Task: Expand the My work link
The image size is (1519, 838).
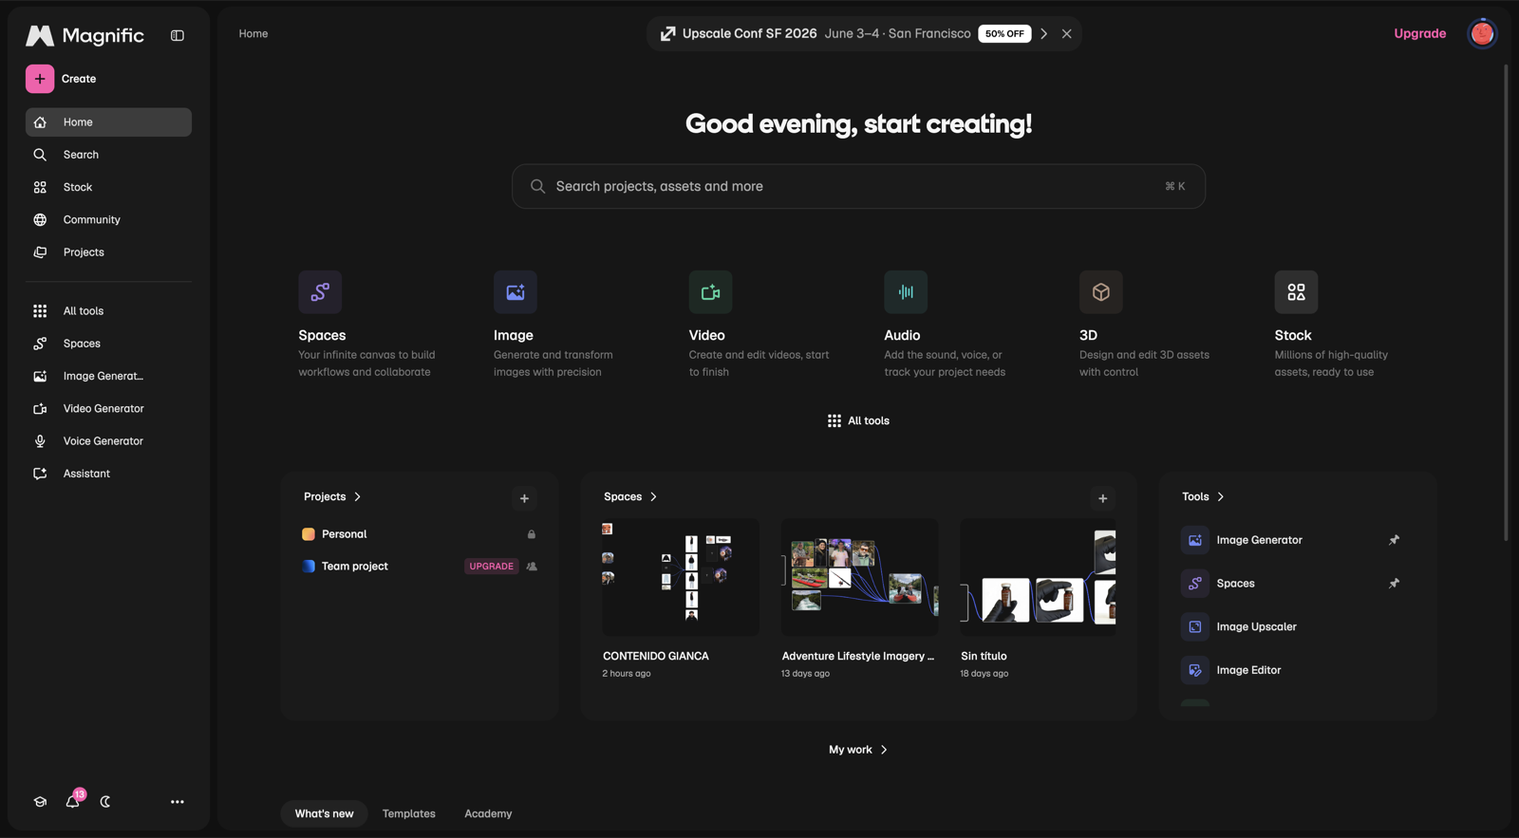Action: click(x=858, y=750)
